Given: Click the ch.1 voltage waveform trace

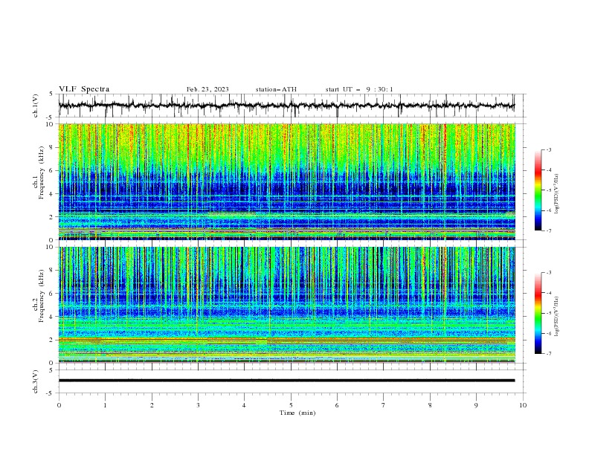Looking at the screenshot, I should pos(286,106).
